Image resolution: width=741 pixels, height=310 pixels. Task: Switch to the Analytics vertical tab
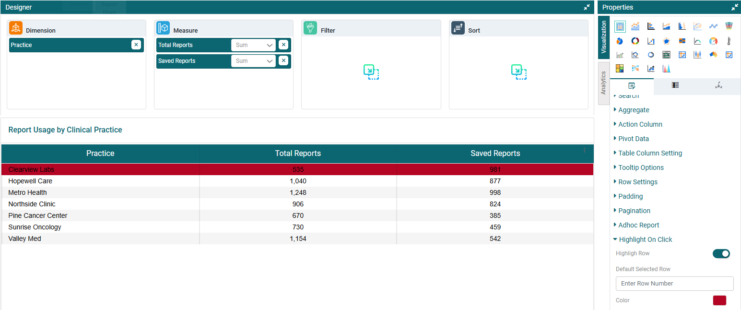click(x=603, y=83)
